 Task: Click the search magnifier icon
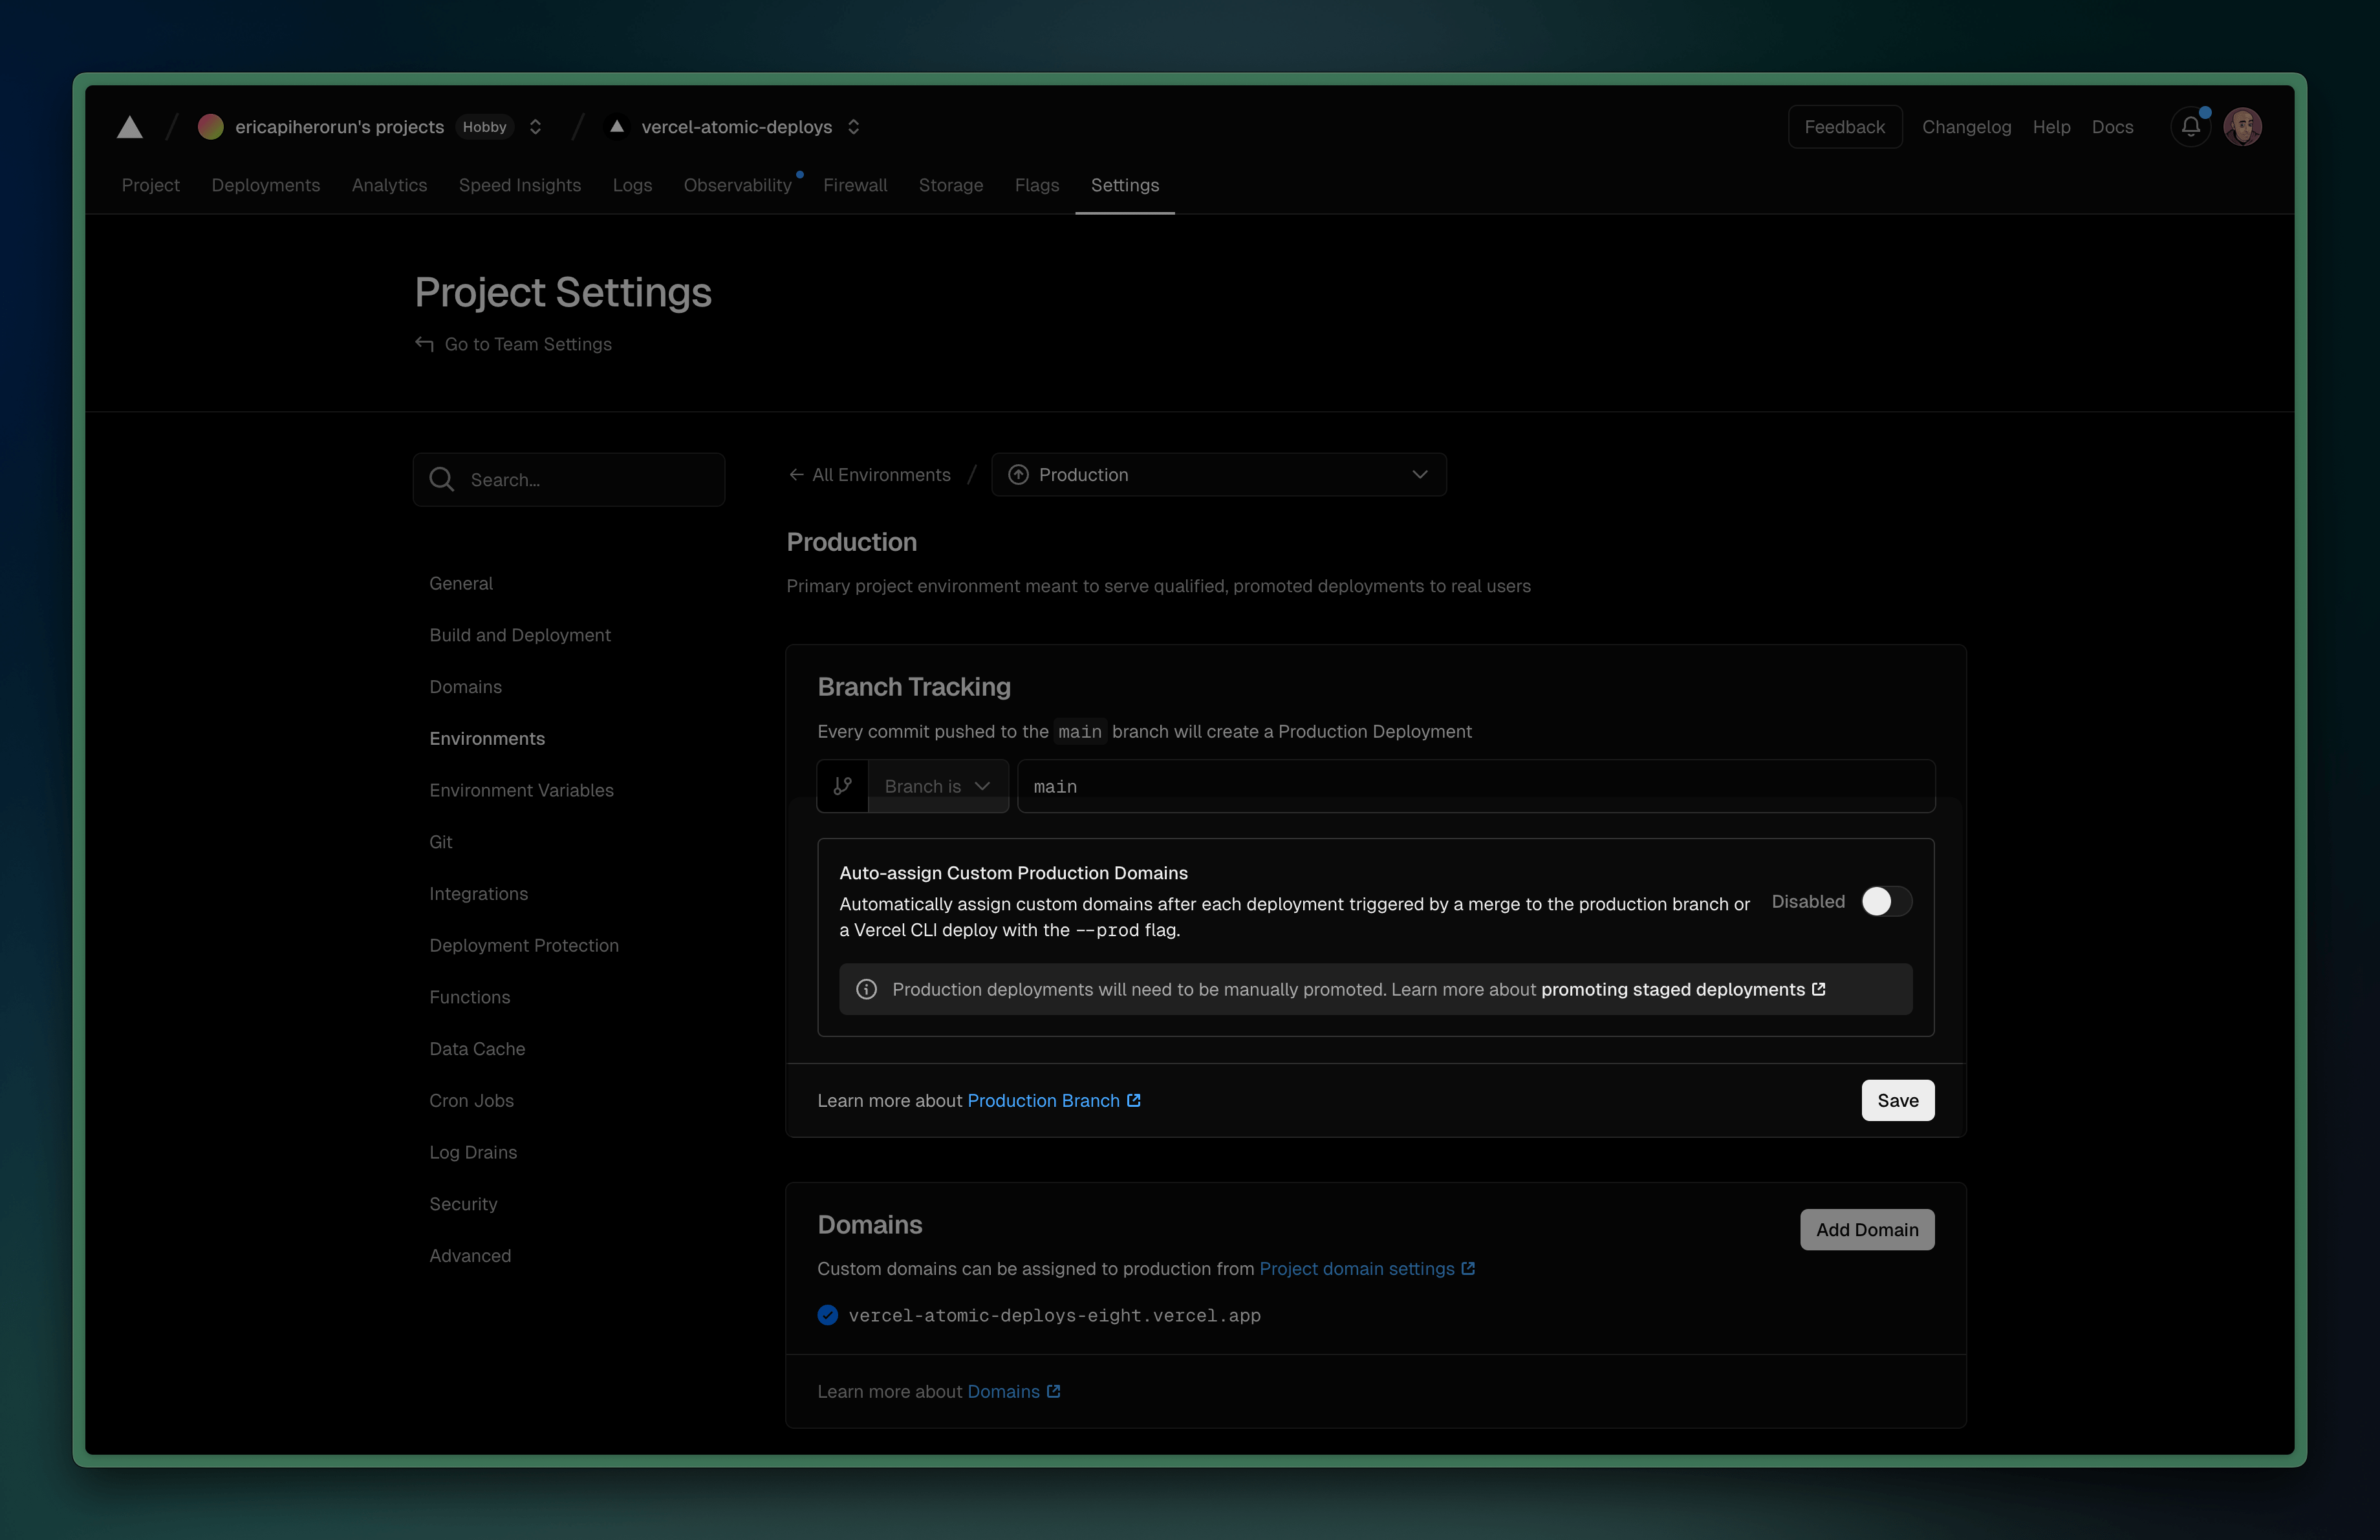442,480
